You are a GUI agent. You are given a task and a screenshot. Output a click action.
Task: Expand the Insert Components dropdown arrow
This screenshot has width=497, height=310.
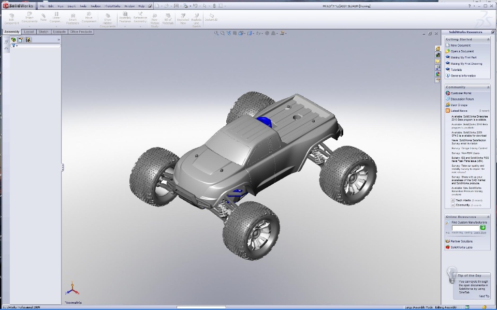coord(30,26)
